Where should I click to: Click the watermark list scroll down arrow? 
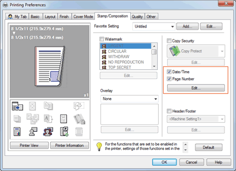pos(154,66)
